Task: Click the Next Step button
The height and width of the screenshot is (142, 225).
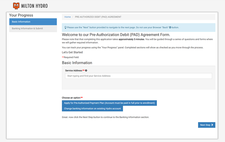Action: pos(207,125)
